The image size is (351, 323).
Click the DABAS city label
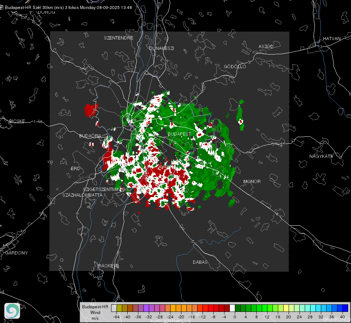click(x=200, y=262)
